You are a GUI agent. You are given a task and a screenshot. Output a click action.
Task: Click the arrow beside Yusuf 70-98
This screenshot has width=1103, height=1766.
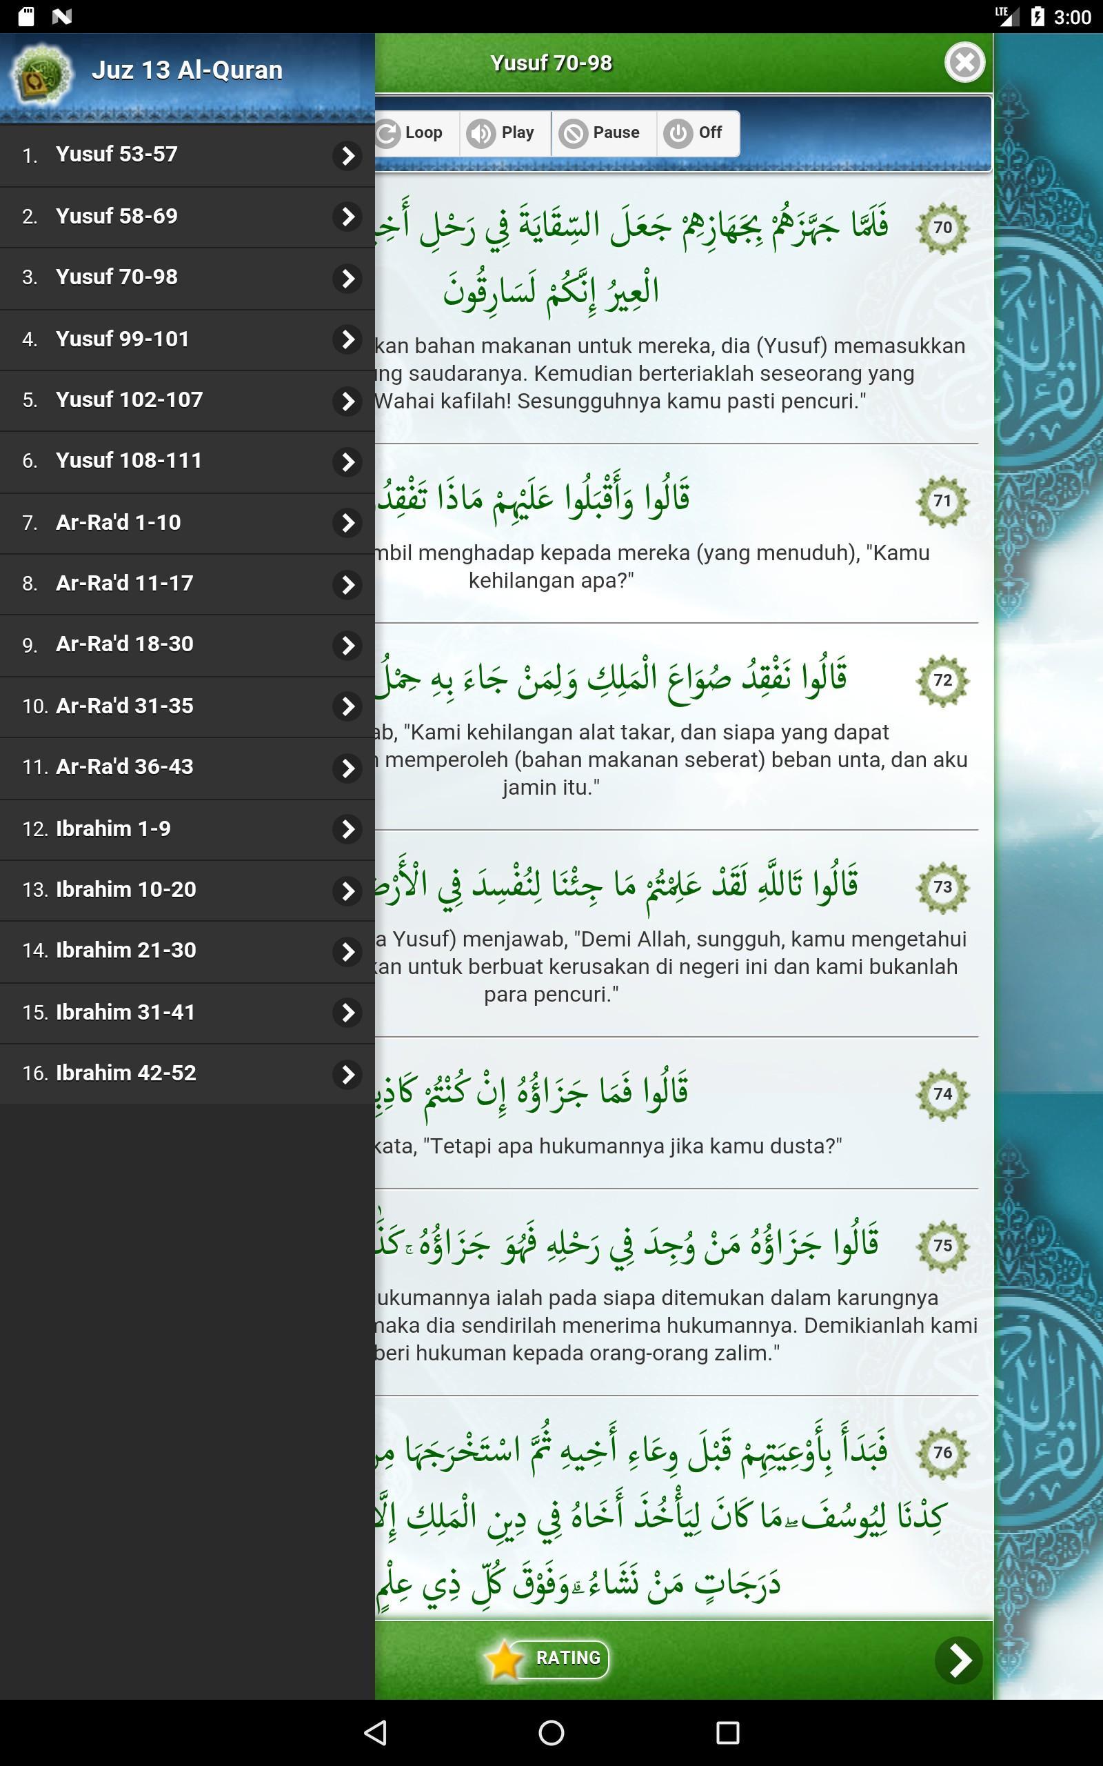[x=348, y=278]
